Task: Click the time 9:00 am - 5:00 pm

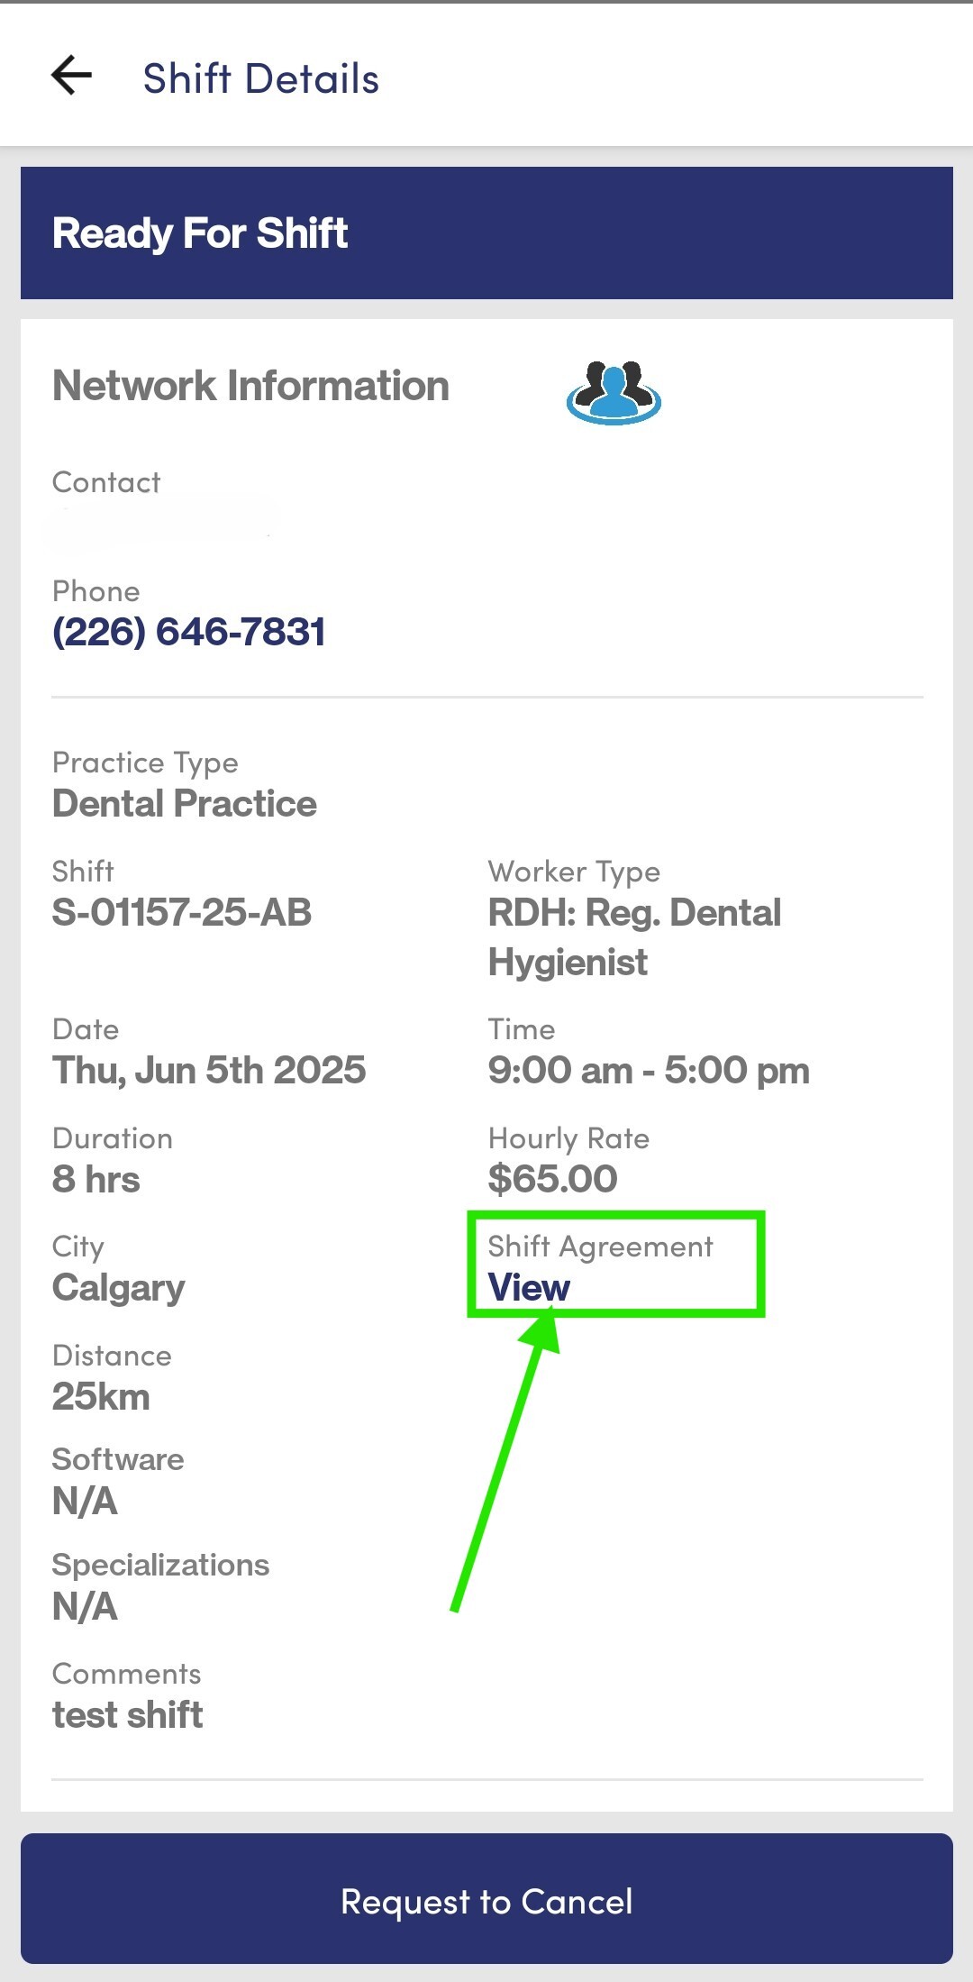Action: point(649,1071)
